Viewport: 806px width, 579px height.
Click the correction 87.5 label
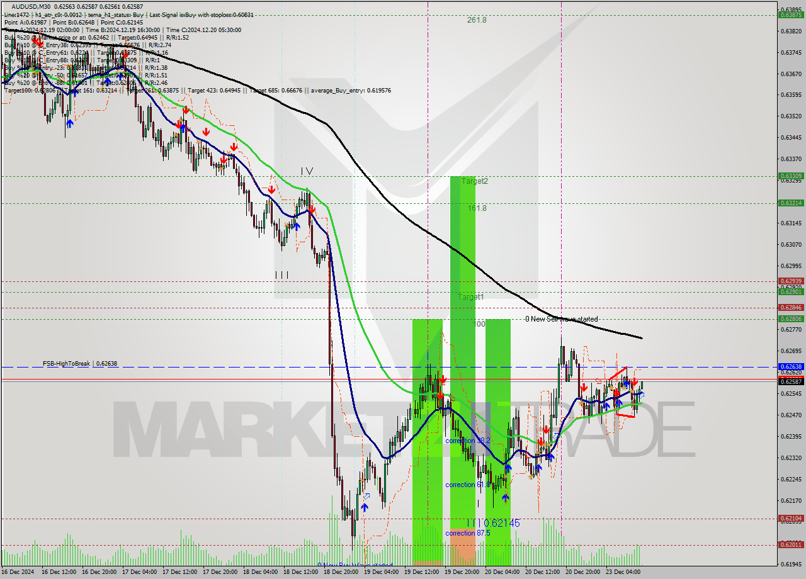coord(467,533)
